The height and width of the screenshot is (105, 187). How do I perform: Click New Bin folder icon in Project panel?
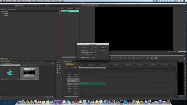48,97
